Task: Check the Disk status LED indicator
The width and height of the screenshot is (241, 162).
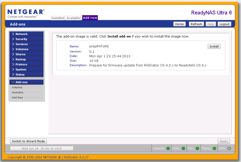Action: tap(183, 148)
